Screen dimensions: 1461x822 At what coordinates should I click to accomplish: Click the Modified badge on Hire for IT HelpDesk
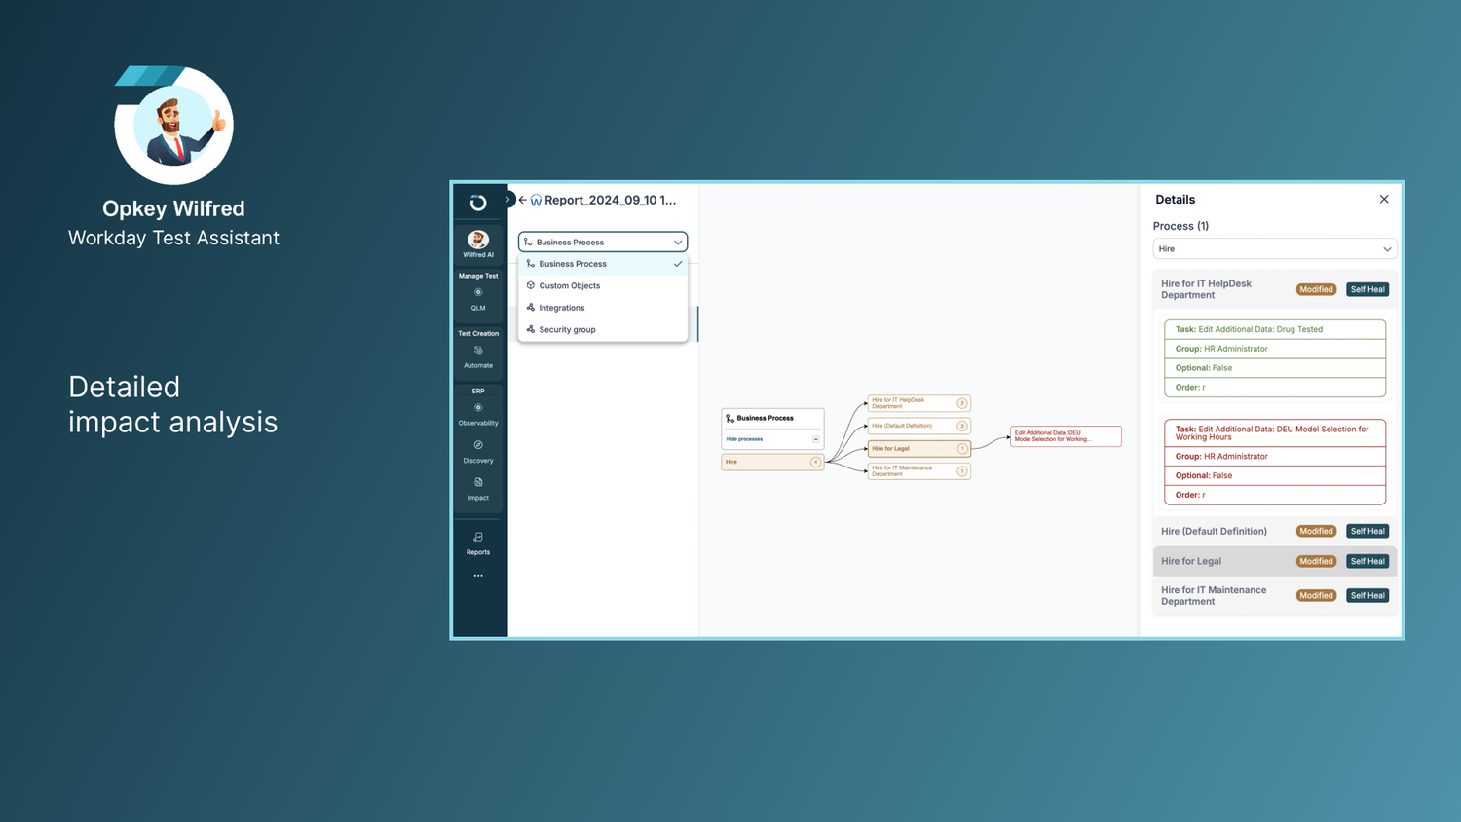pos(1316,288)
